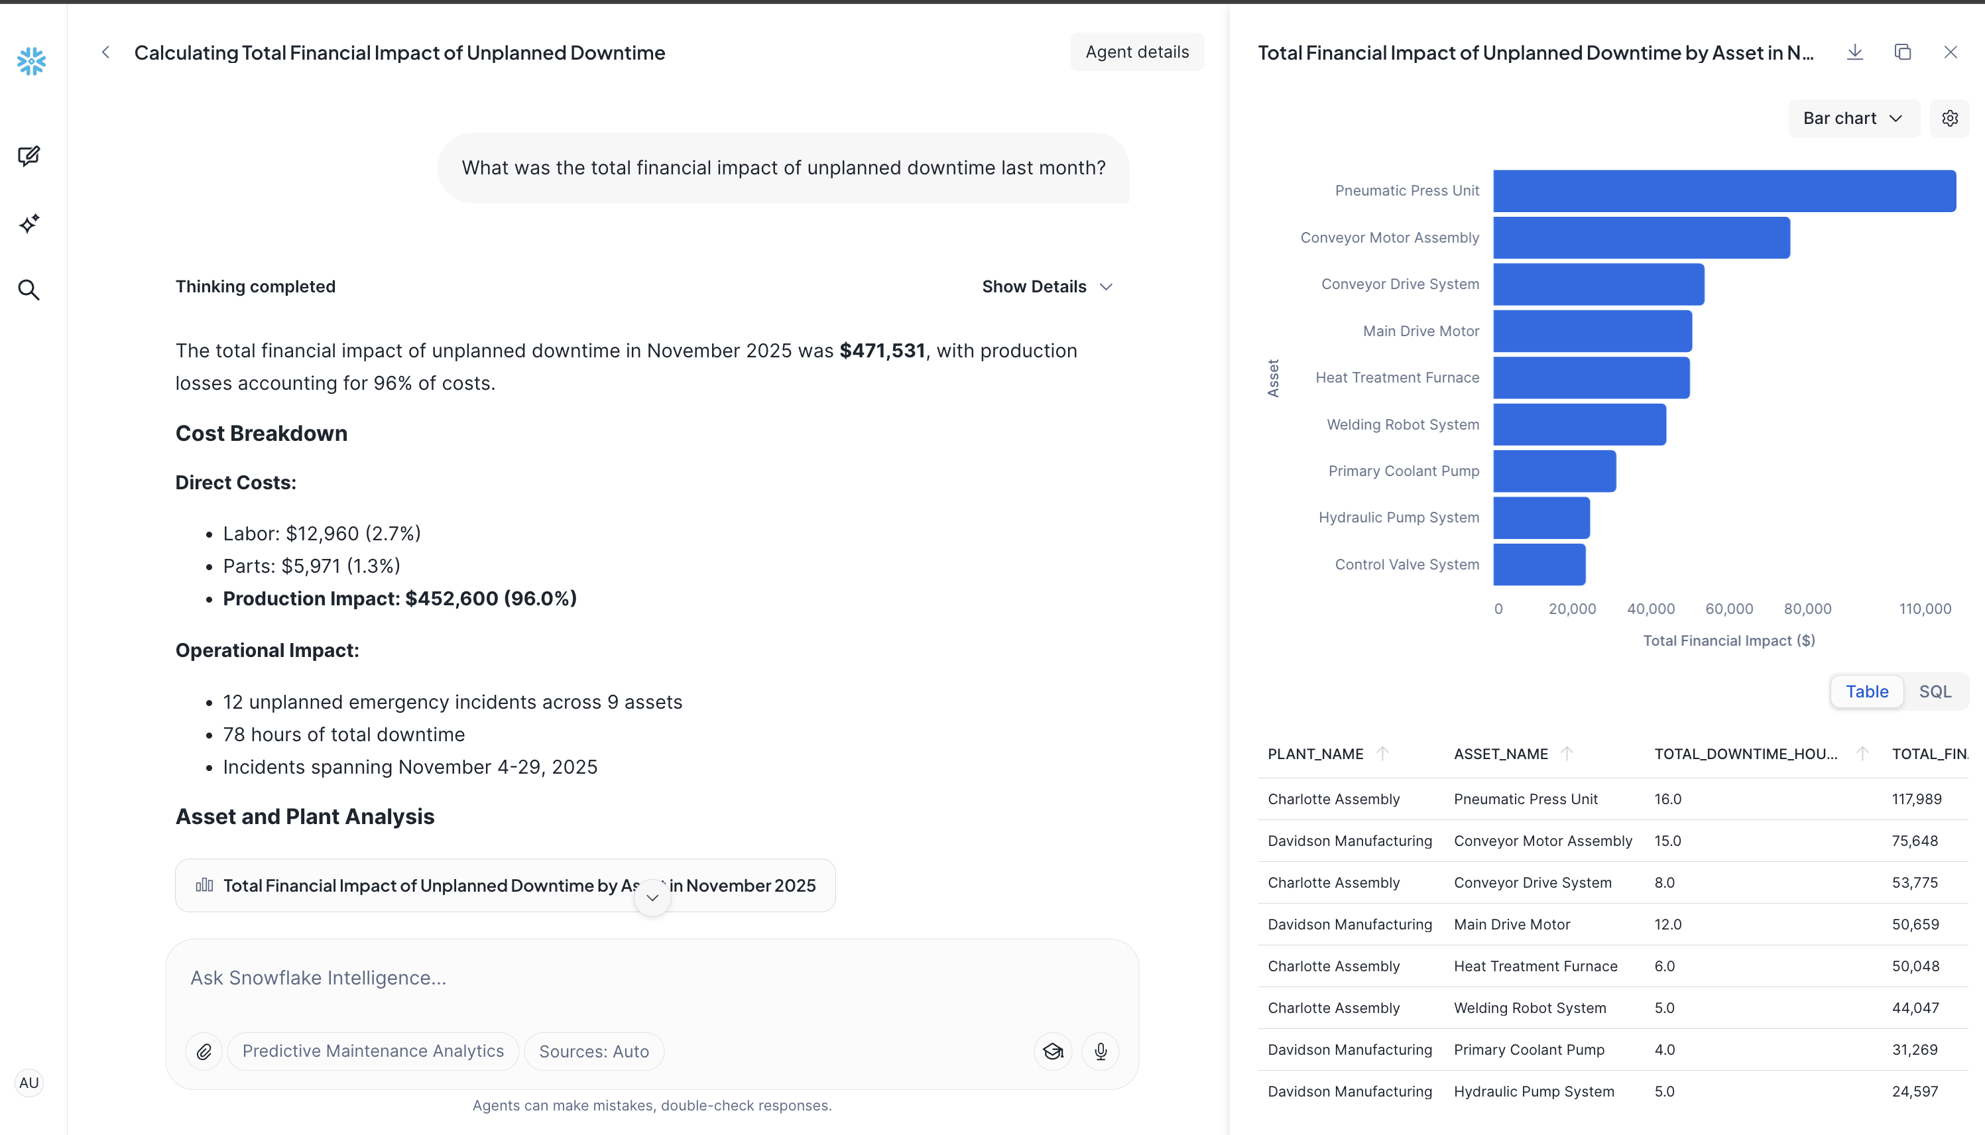Open search from sidebar magnifier icon
The height and width of the screenshot is (1135, 1985).
(29, 290)
